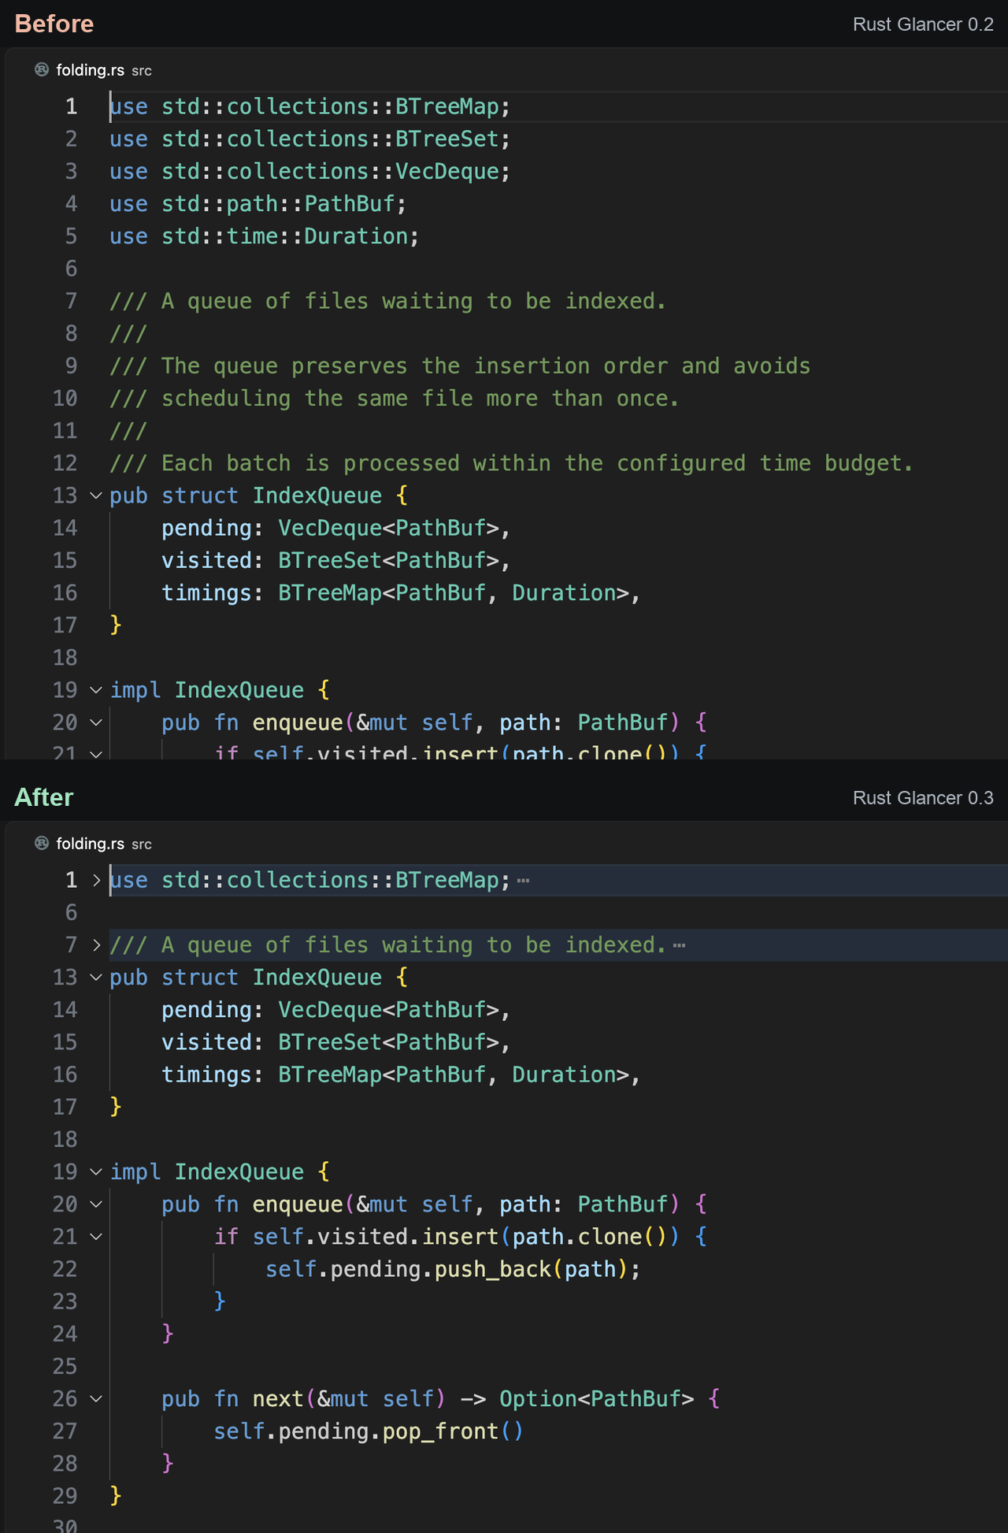Click line number 29 in the After panel
Viewport: 1008px width, 1533px height.
[x=65, y=1496]
